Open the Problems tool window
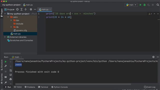This screenshot has width=160, height=90. (x=30, y=87)
